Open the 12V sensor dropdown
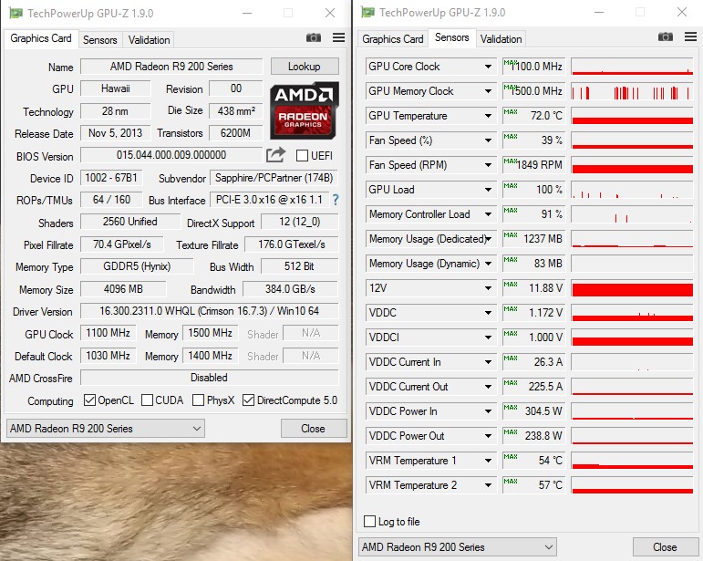Screen dimensions: 703x561 click(488, 288)
